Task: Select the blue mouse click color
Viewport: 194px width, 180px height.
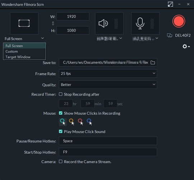Action: pos(89,122)
